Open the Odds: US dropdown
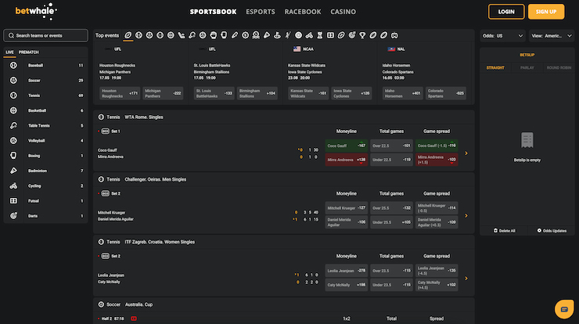Image resolution: width=579 pixels, height=324 pixels. point(502,36)
